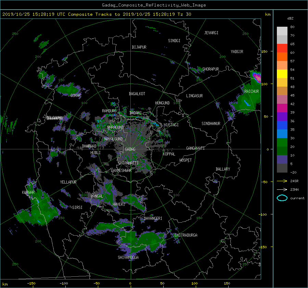Click the cyan 'current' ellipse legend symbol
Screen dimensions: 308x288
point(282,198)
